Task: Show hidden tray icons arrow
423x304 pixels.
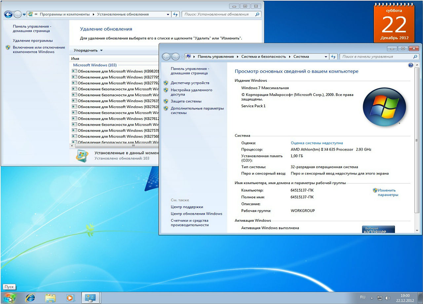Action: pos(372,298)
